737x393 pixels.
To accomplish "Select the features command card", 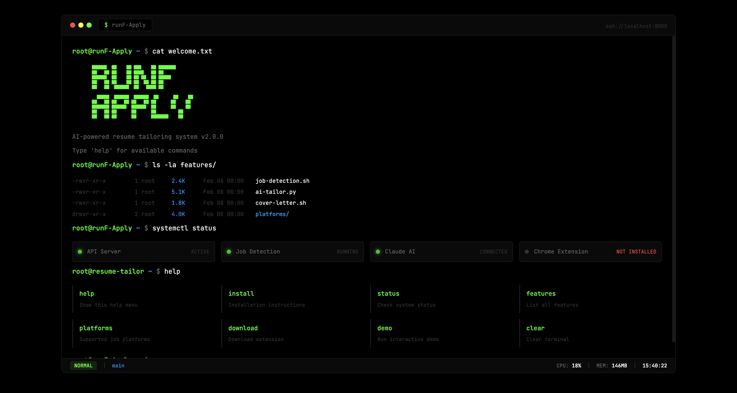I will [x=541, y=294].
